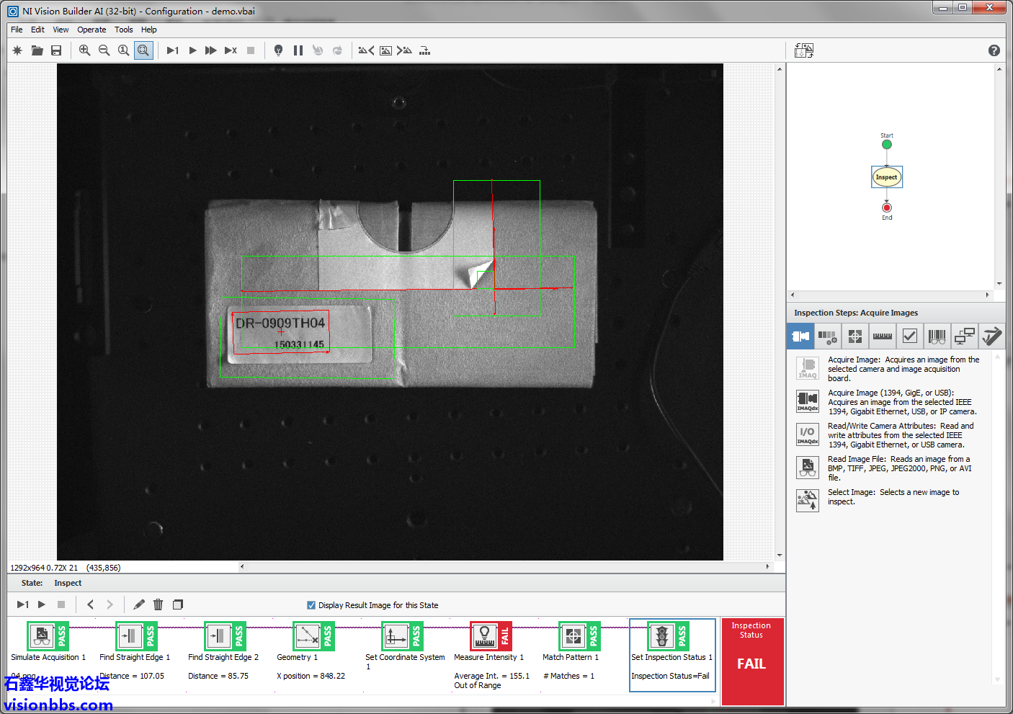Click the Select Image step description
This screenshot has height=714, width=1013.
click(x=893, y=496)
